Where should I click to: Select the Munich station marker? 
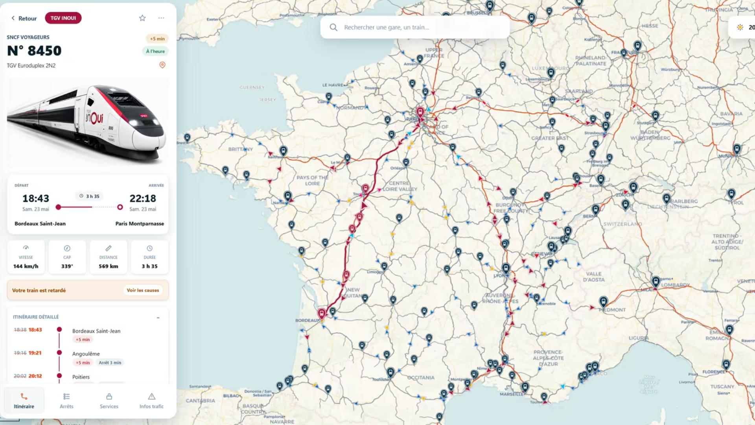pyautogui.click(x=737, y=149)
